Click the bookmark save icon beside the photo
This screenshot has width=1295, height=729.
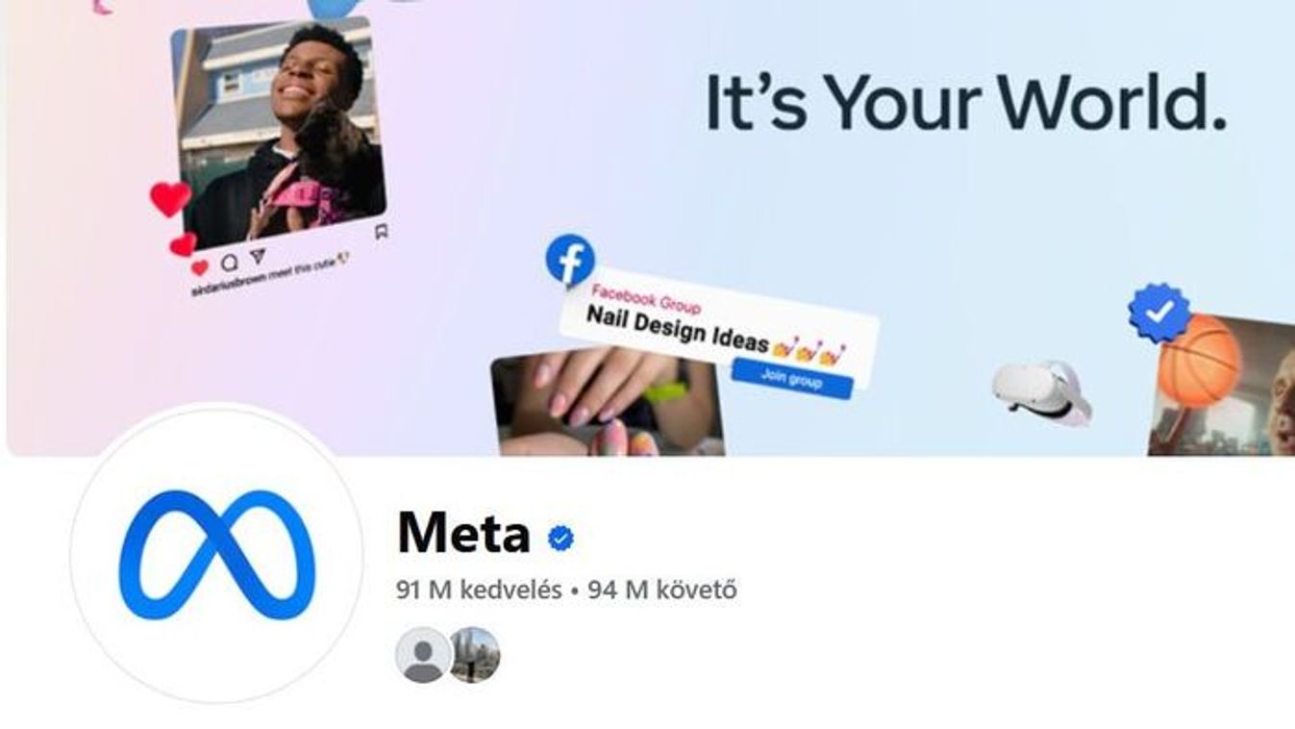(382, 231)
